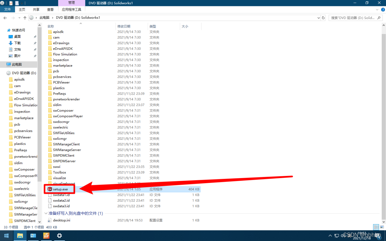Expand the ribbon with the chevron
Screen dimensions: 386x241
378,10
